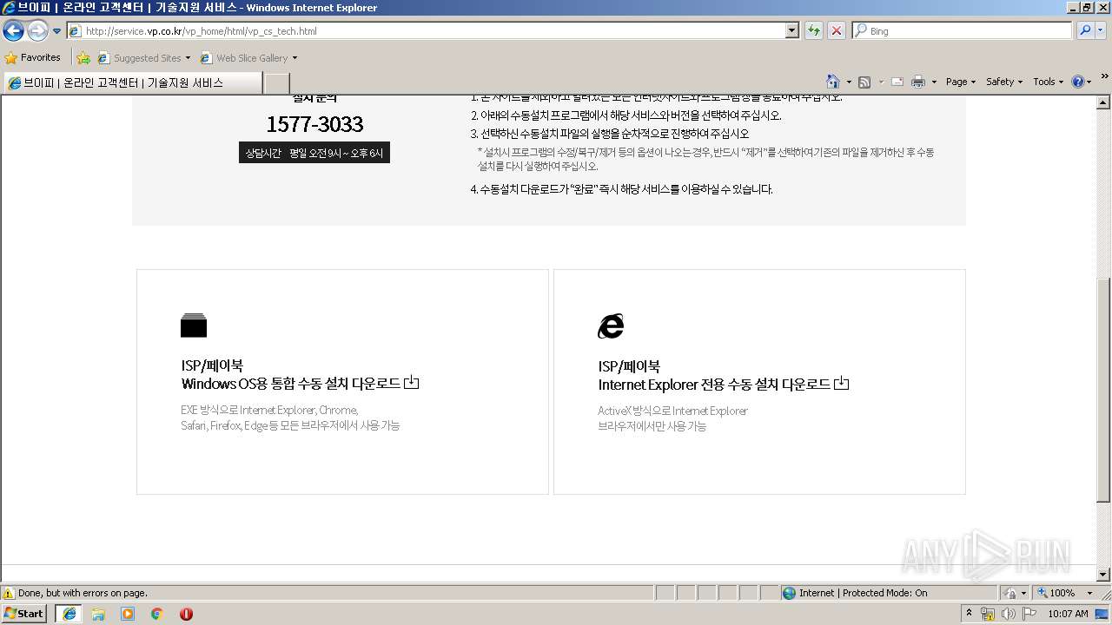The height and width of the screenshot is (625, 1112).
Task: Expand the Web Slice Gallery dropdown arrow
Action: tap(295, 58)
